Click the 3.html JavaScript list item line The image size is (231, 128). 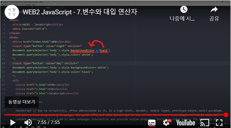coord(47,93)
